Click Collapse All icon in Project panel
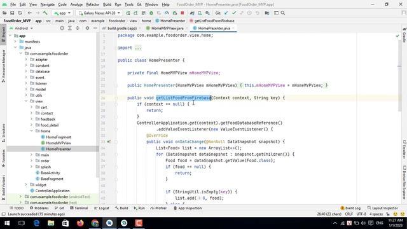Image resolution: width=407 pixels, height=229 pixels. click(x=78, y=28)
